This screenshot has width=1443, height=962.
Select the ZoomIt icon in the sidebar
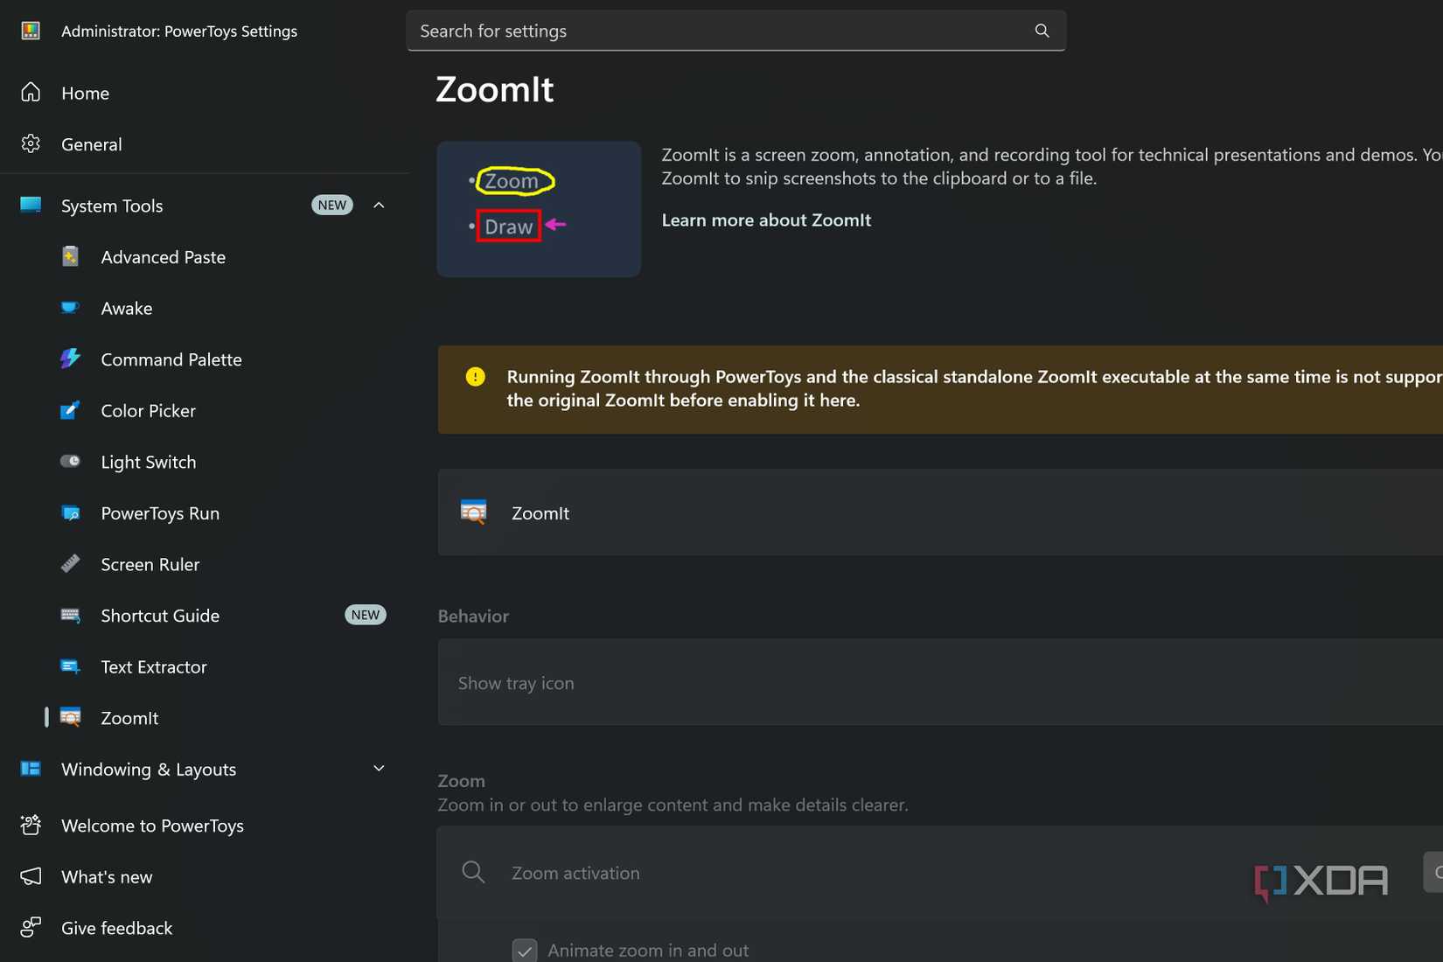[x=70, y=717]
